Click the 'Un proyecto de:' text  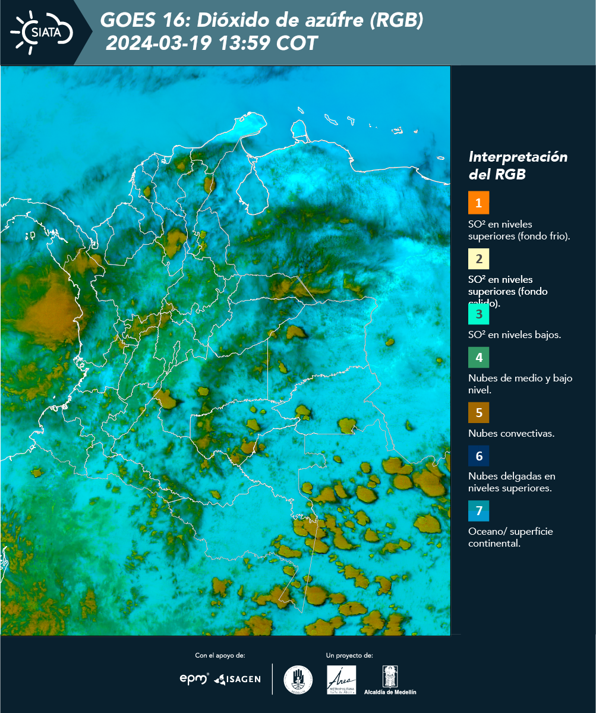coord(349,655)
